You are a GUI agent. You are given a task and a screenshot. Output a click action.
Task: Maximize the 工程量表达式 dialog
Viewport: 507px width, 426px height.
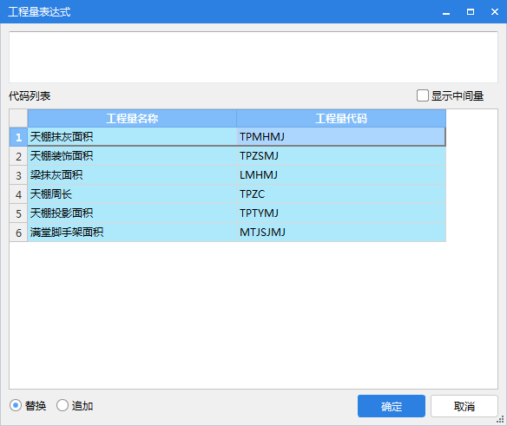[x=471, y=12]
